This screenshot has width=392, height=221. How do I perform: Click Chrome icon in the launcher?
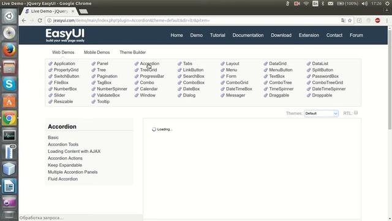coord(9,118)
